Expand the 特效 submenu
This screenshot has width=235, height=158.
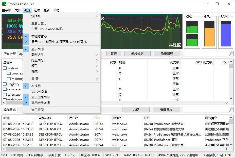pos(62,71)
